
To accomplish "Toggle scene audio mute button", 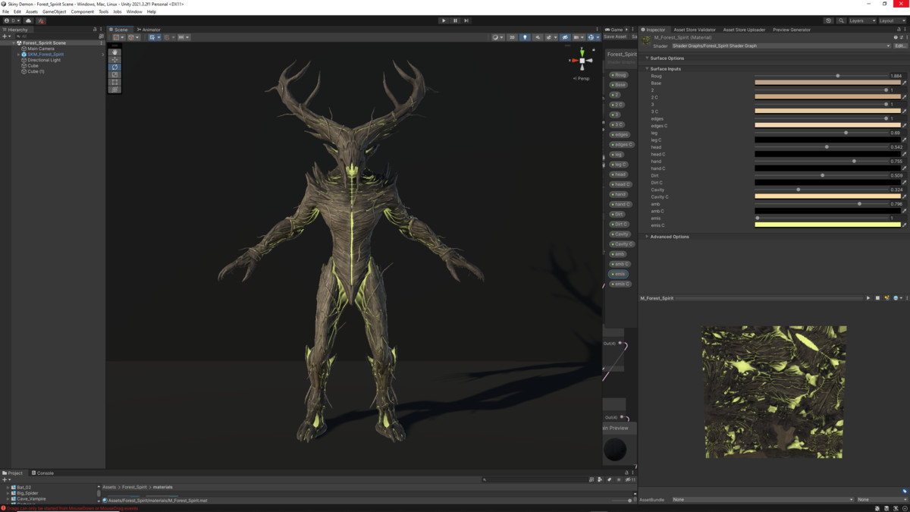I will 538,37.
